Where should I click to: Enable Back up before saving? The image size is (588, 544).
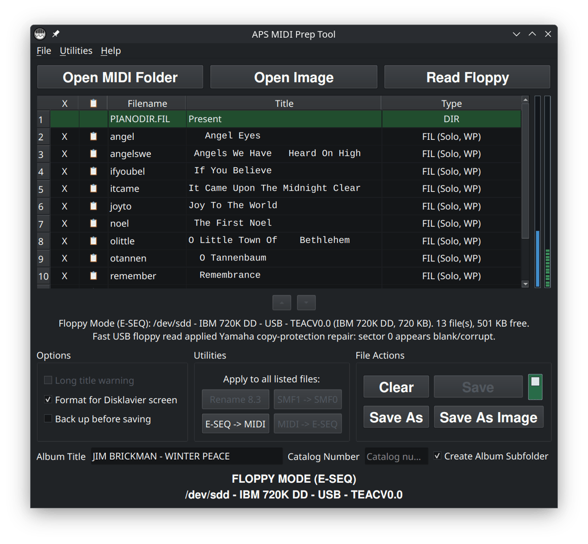coord(48,419)
